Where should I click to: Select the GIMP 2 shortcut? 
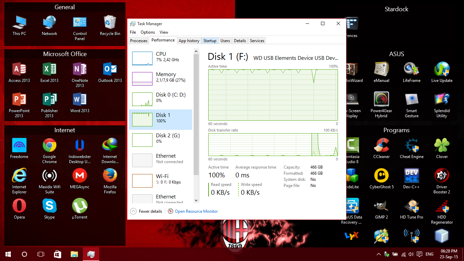tap(381, 209)
